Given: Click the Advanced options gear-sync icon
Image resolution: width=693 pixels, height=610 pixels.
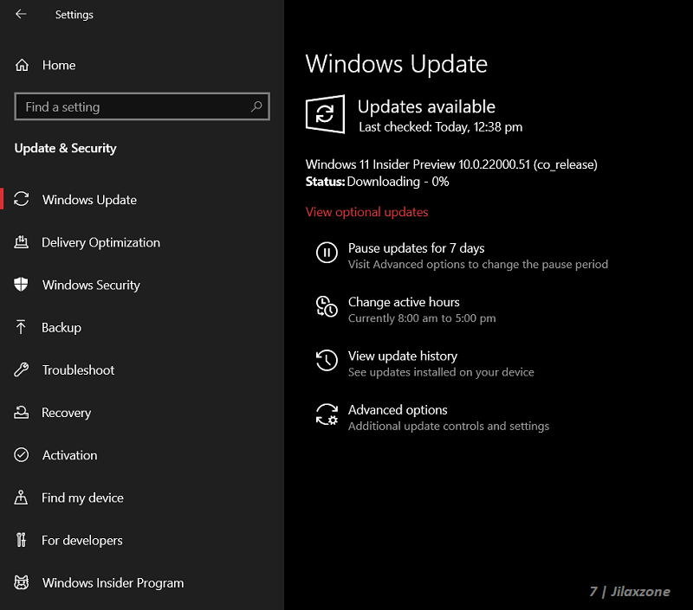Looking at the screenshot, I should coord(327,414).
